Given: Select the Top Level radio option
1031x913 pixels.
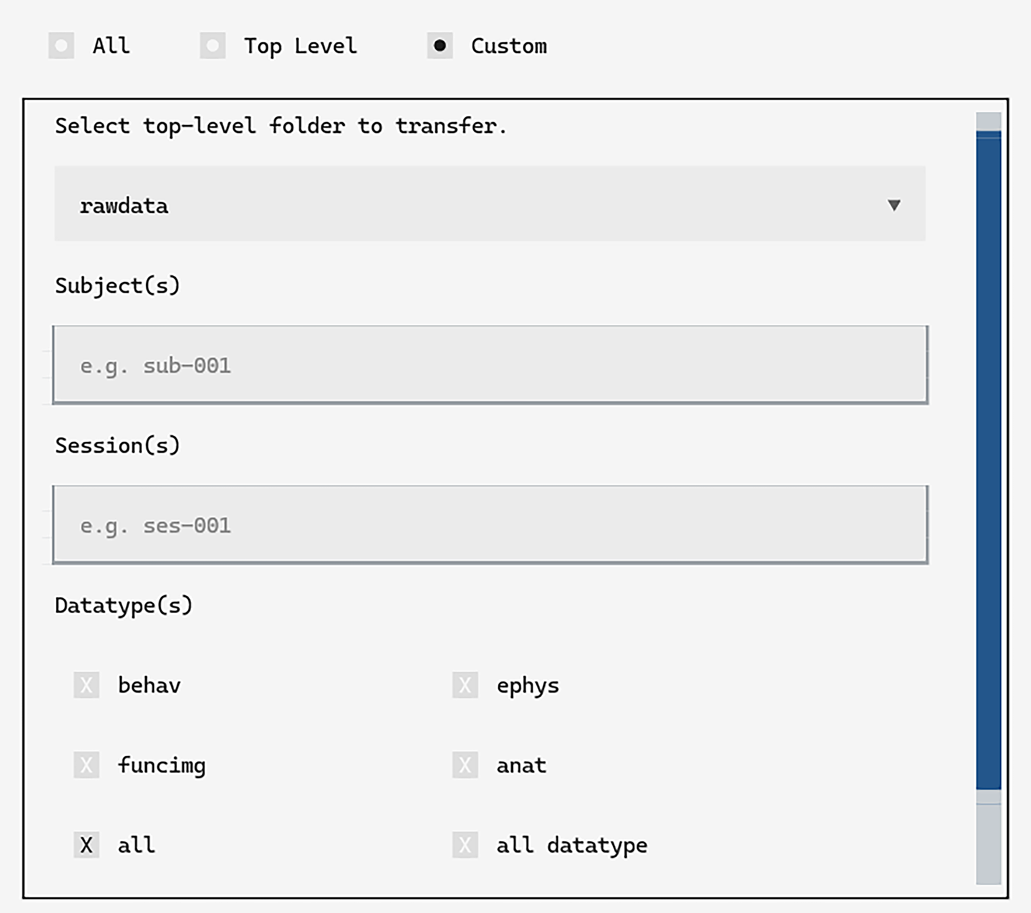Looking at the screenshot, I should (x=212, y=46).
